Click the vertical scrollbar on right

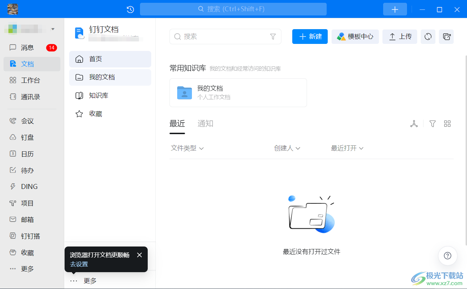click(466, 150)
